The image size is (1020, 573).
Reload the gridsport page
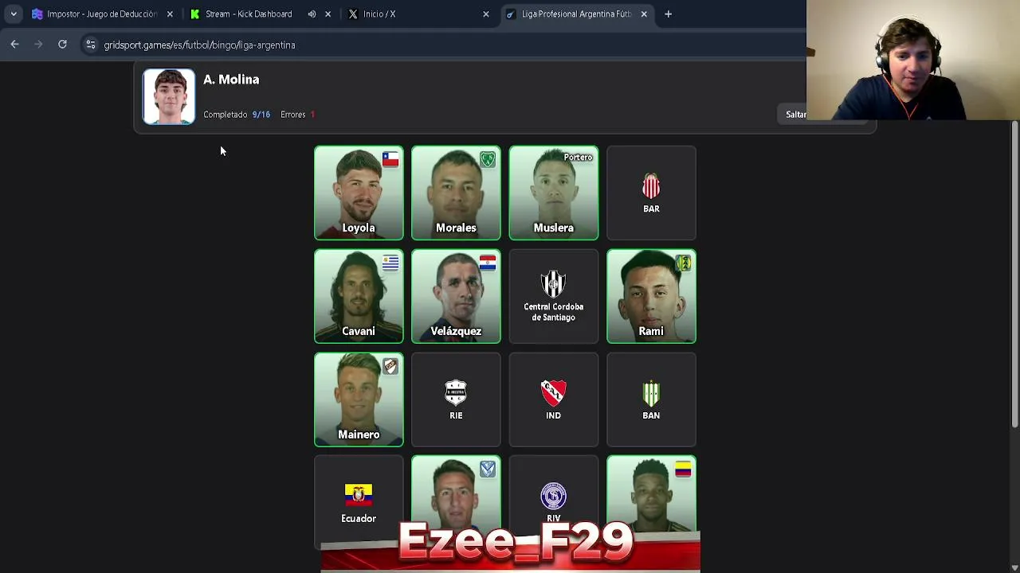click(x=62, y=45)
